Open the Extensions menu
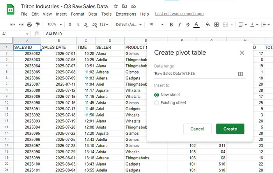This screenshot has height=173, width=273. pyautogui.click(x=126, y=14)
